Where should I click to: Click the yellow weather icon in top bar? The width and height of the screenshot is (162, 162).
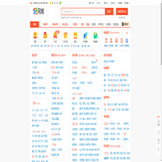tap(50, 3)
